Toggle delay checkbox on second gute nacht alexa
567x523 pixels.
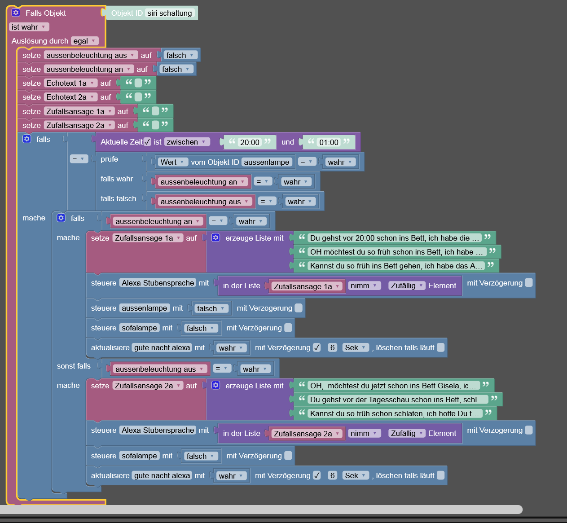pos(317,475)
